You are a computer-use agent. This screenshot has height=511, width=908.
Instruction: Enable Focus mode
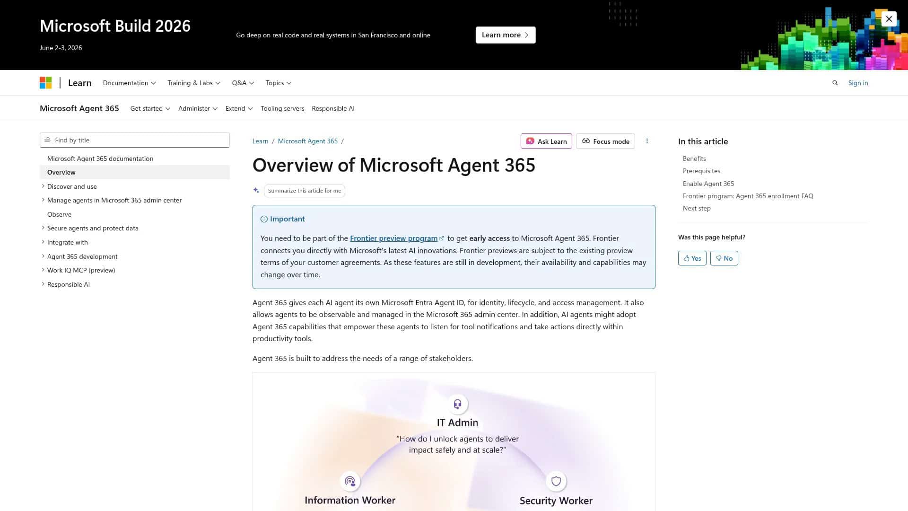coord(605,141)
